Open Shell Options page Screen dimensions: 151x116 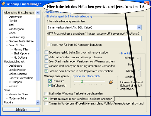(x=22, y=53)
